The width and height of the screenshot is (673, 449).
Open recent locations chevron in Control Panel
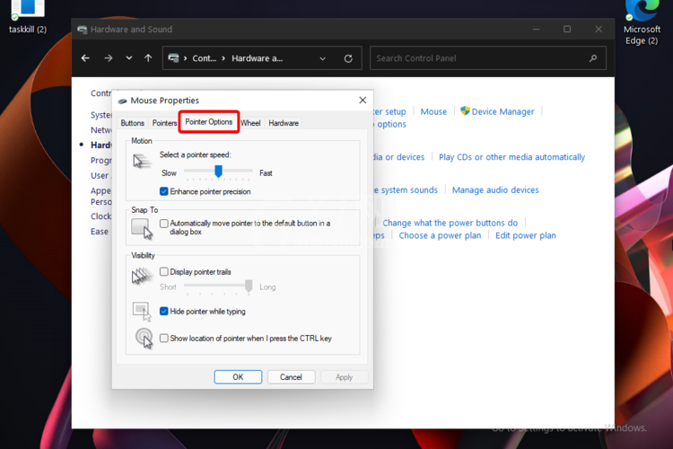(128, 58)
